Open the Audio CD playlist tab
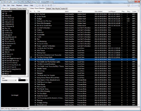 64,8
